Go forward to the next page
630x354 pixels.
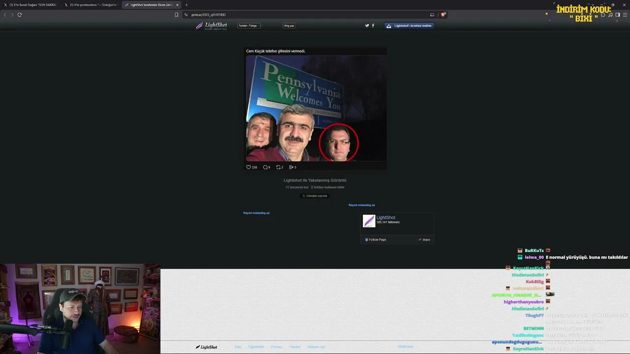click(x=12, y=15)
